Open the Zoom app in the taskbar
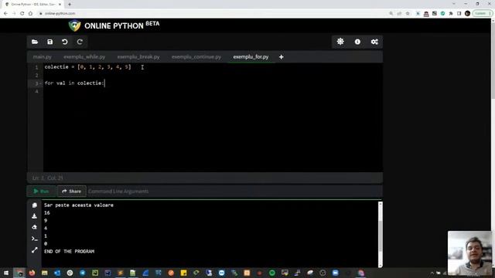The image size is (495, 278). [335, 273]
